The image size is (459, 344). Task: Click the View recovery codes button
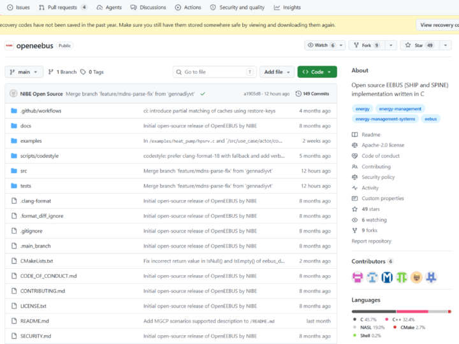click(437, 25)
